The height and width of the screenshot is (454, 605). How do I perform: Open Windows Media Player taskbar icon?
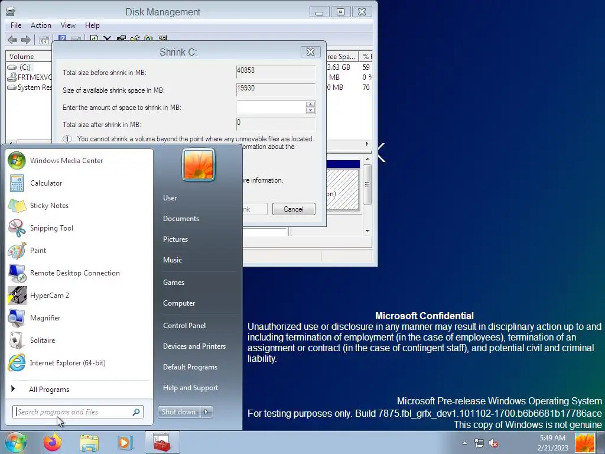pos(125,442)
